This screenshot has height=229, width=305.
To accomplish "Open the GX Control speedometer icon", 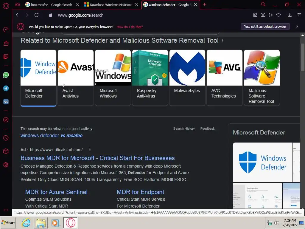I will click(6, 30).
